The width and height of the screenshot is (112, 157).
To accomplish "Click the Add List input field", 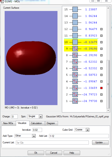I will click(79, 136).
